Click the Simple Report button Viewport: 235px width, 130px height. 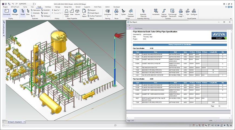93,13
